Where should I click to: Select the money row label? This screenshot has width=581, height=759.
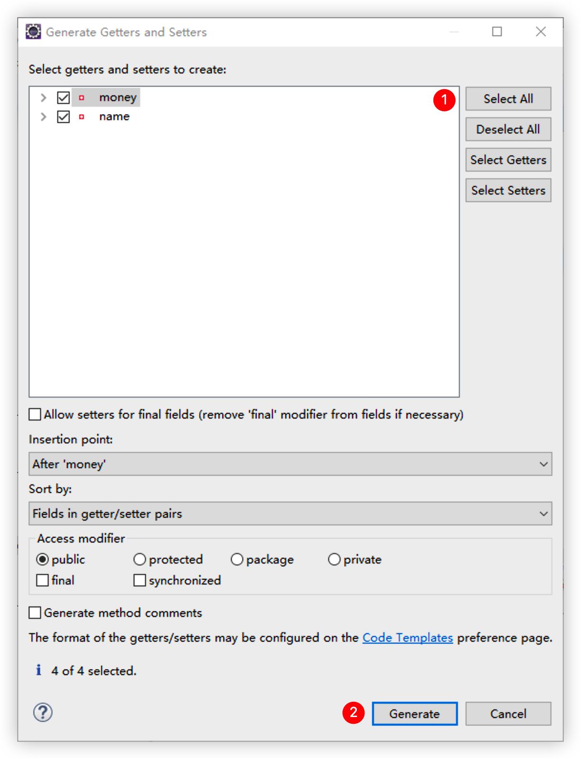pos(118,98)
